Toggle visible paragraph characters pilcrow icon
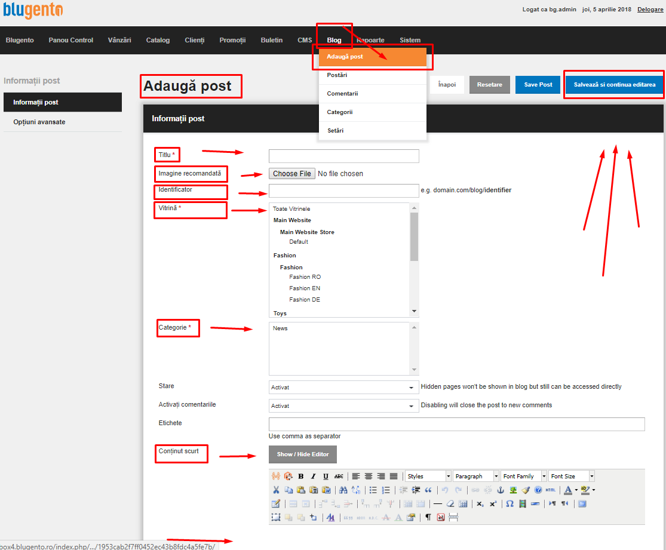This screenshot has height=550, width=666. (428, 517)
